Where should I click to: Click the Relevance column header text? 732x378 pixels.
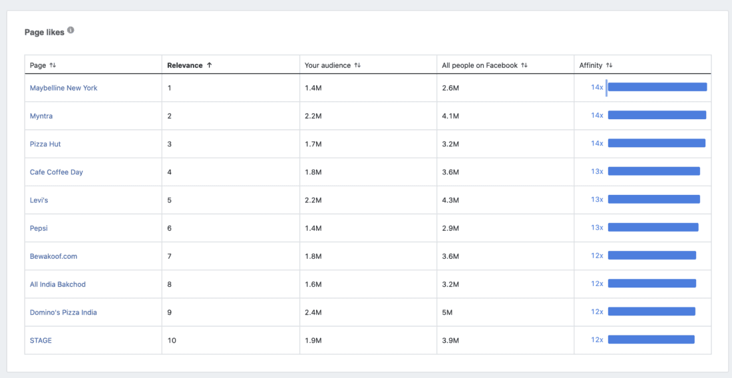point(185,65)
